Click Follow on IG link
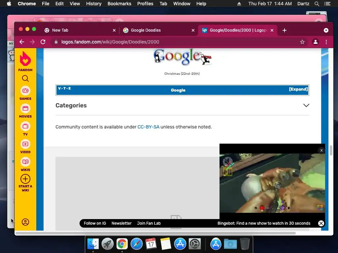Screen dimensions: 338x253 [95, 223]
